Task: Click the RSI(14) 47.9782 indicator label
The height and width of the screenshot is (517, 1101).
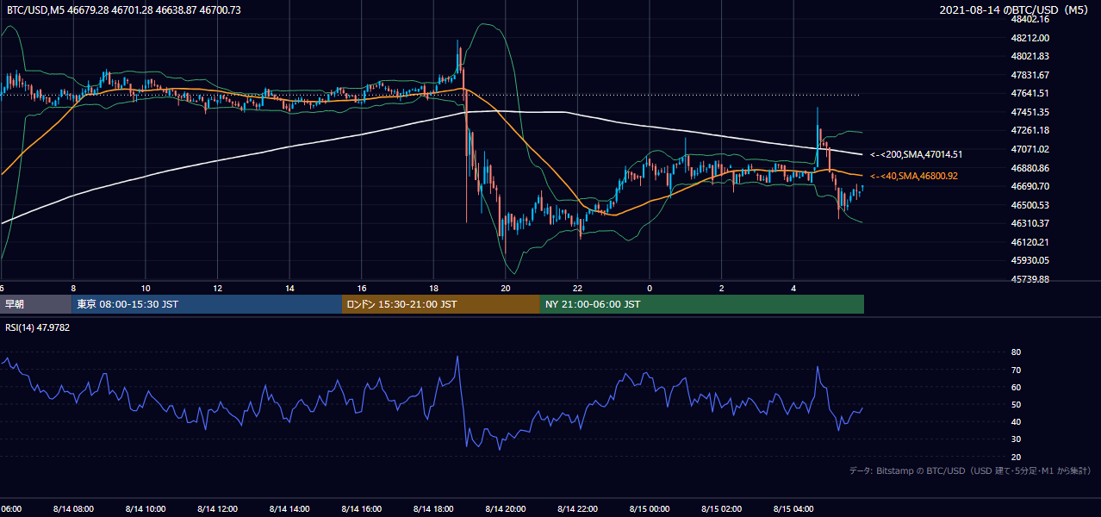Action: 37,327
